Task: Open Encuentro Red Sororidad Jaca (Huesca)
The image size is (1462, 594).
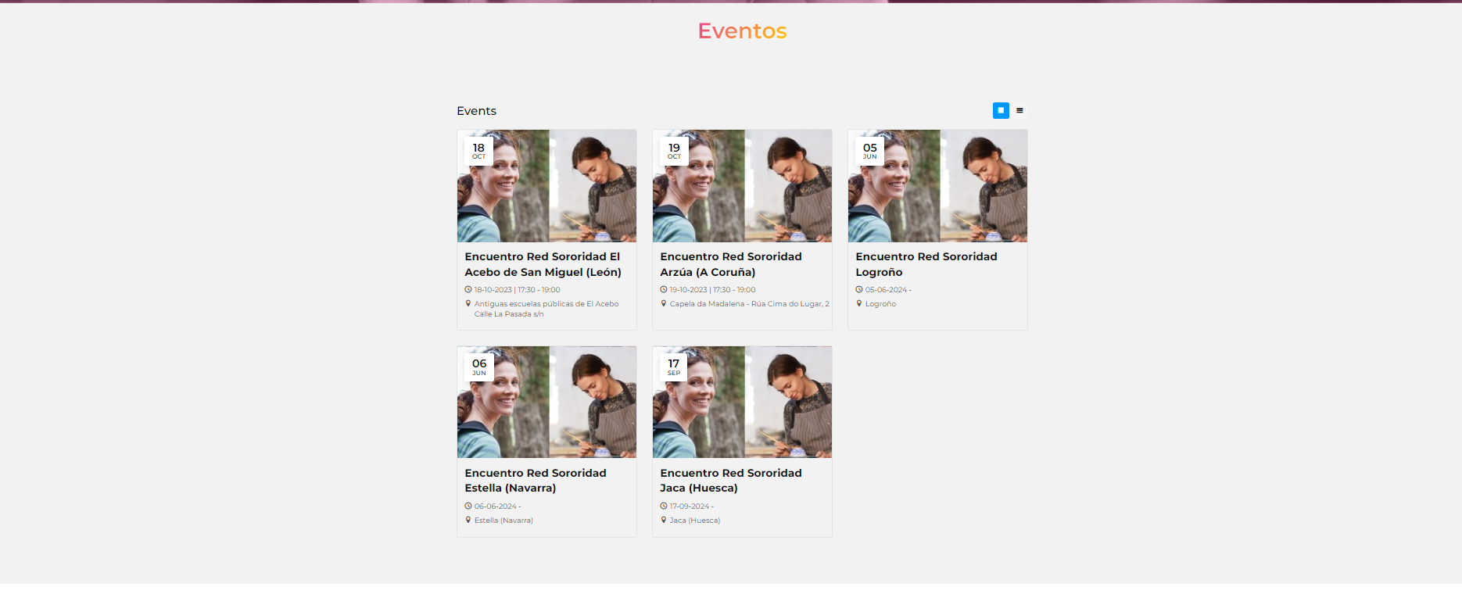Action: click(x=731, y=481)
